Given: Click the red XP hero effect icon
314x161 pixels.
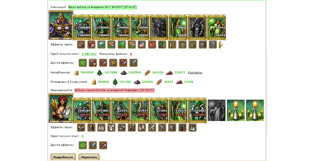Looking at the screenshot, I should coord(152,45).
